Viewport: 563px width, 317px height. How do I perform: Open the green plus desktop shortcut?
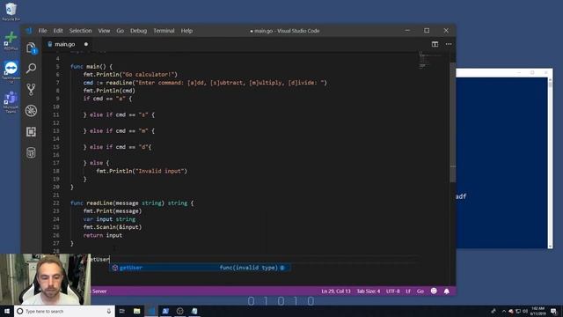click(x=11, y=41)
